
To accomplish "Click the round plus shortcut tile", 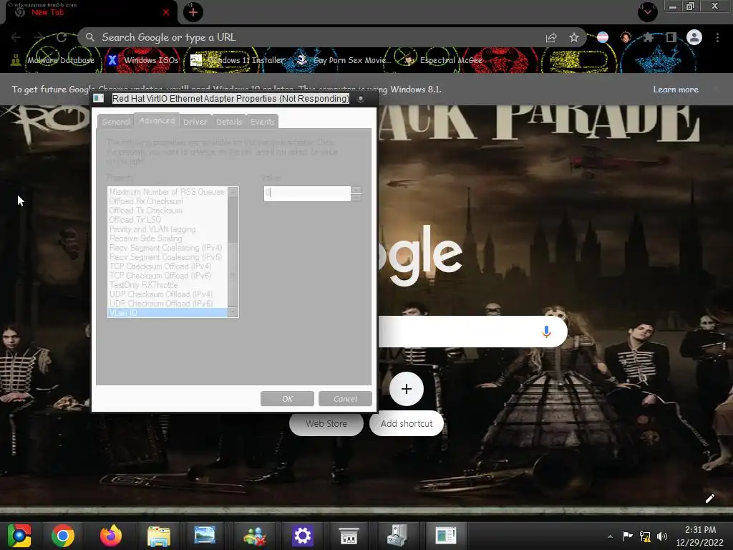I will tap(407, 389).
